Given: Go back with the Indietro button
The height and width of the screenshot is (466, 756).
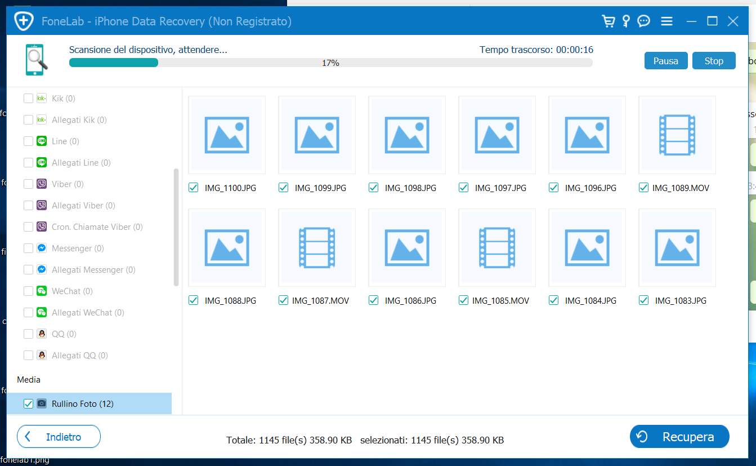Looking at the screenshot, I should pyautogui.click(x=59, y=437).
